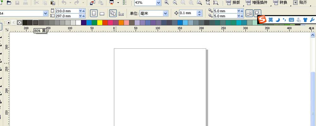Click the Zoom to Page Width icon
The height and width of the screenshot is (126, 316).
pos(208,3)
